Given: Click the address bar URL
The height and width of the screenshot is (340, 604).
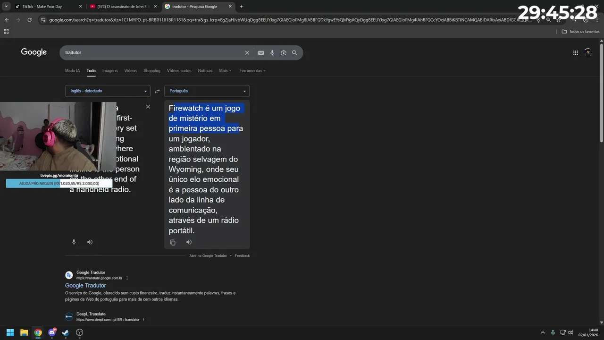Looking at the screenshot, I should (x=290, y=20).
